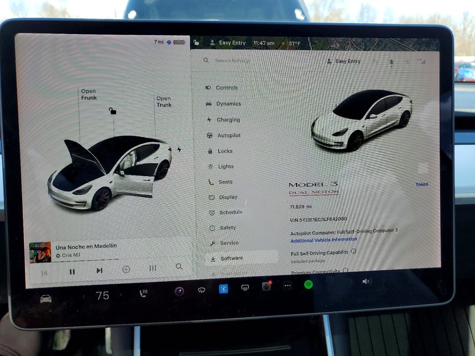
Task: Show info for Full Self Driving Capability
Action: point(354,251)
